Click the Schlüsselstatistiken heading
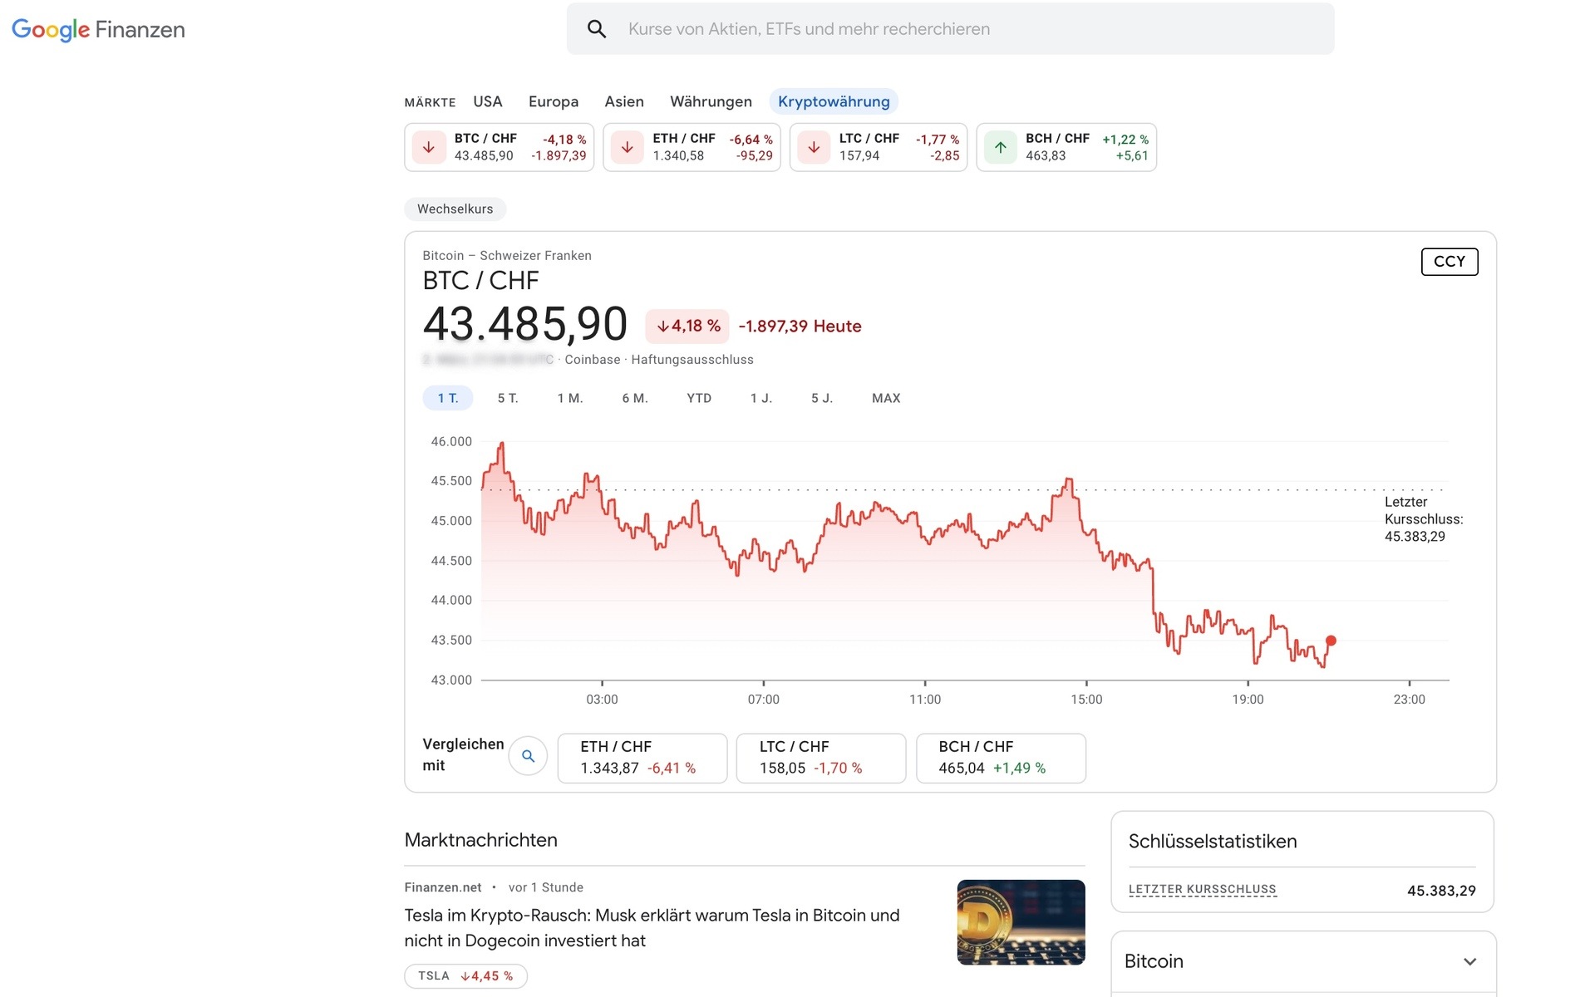 click(1213, 842)
